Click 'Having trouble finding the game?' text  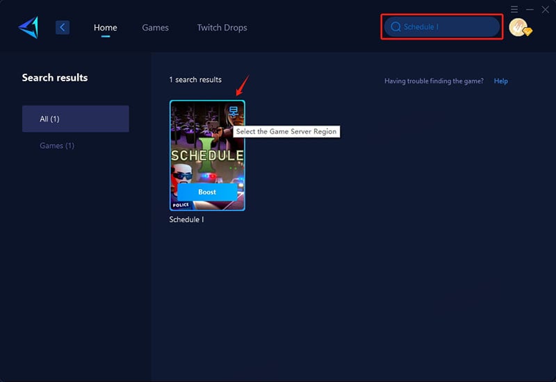click(x=434, y=81)
